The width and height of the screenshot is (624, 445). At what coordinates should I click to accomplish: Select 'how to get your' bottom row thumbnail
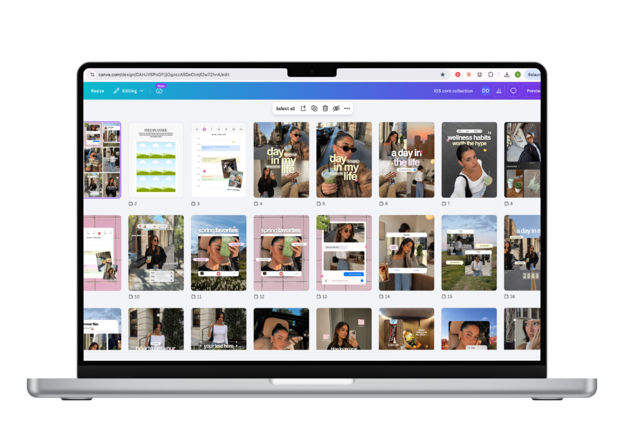tap(156, 329)
